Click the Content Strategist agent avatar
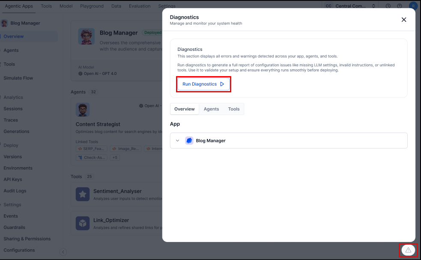This screenshot has height=260, width=421. [83, 109]
